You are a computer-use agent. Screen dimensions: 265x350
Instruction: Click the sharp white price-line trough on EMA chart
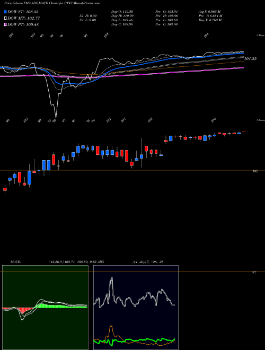pyautogui.click(x=56, y=116)
